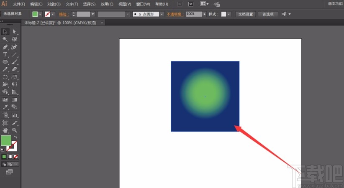Image resolution: width=344 pixels, height=188 pixels.
Task: Select the Lasso tool
Action: coord(14,39)
